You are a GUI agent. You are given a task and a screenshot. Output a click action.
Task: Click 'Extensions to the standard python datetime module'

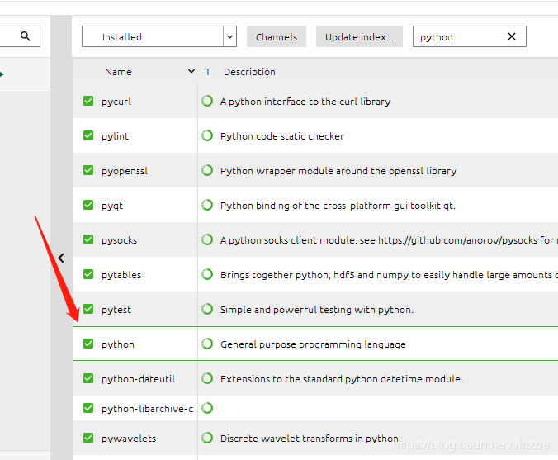[342, 379]
